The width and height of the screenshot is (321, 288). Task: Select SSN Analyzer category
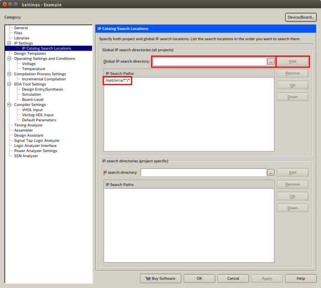click(26, 156)
